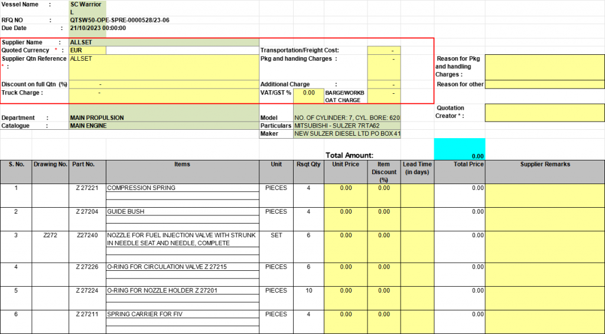Click the NEW SULZER DIESEL LTD maker cell
This screenshot has width=605, height=334.
pos(347,134)
